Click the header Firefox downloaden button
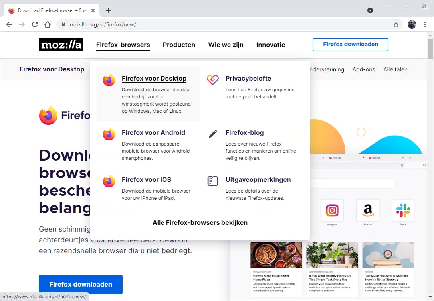 [x=351, y=45]
